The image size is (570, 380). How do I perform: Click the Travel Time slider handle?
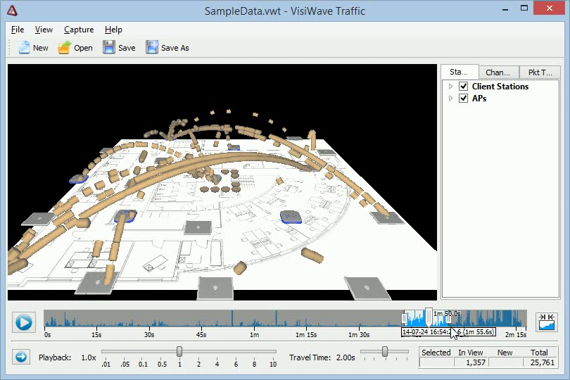coord(385,351)
